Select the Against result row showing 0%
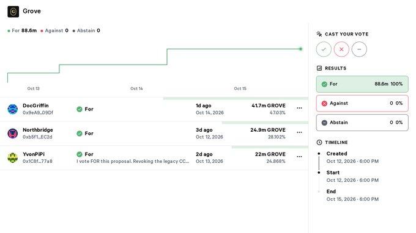The image size is (416, 233). (x=362, y=104)
